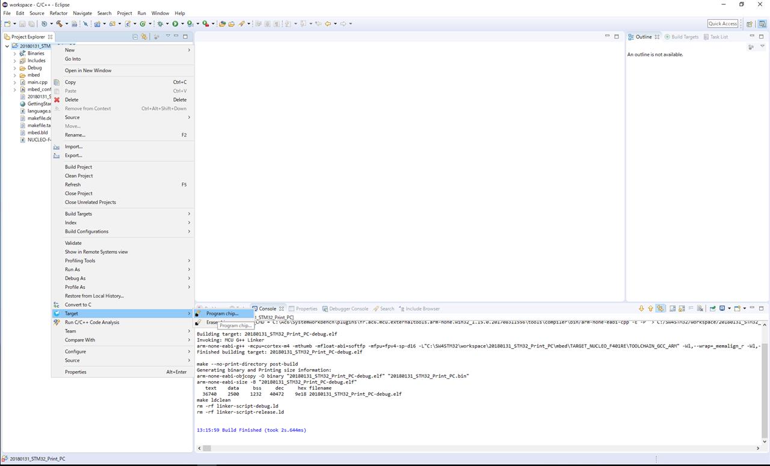Click the Pin Console icon
This screenshot has width=770, height=466.
713,308
